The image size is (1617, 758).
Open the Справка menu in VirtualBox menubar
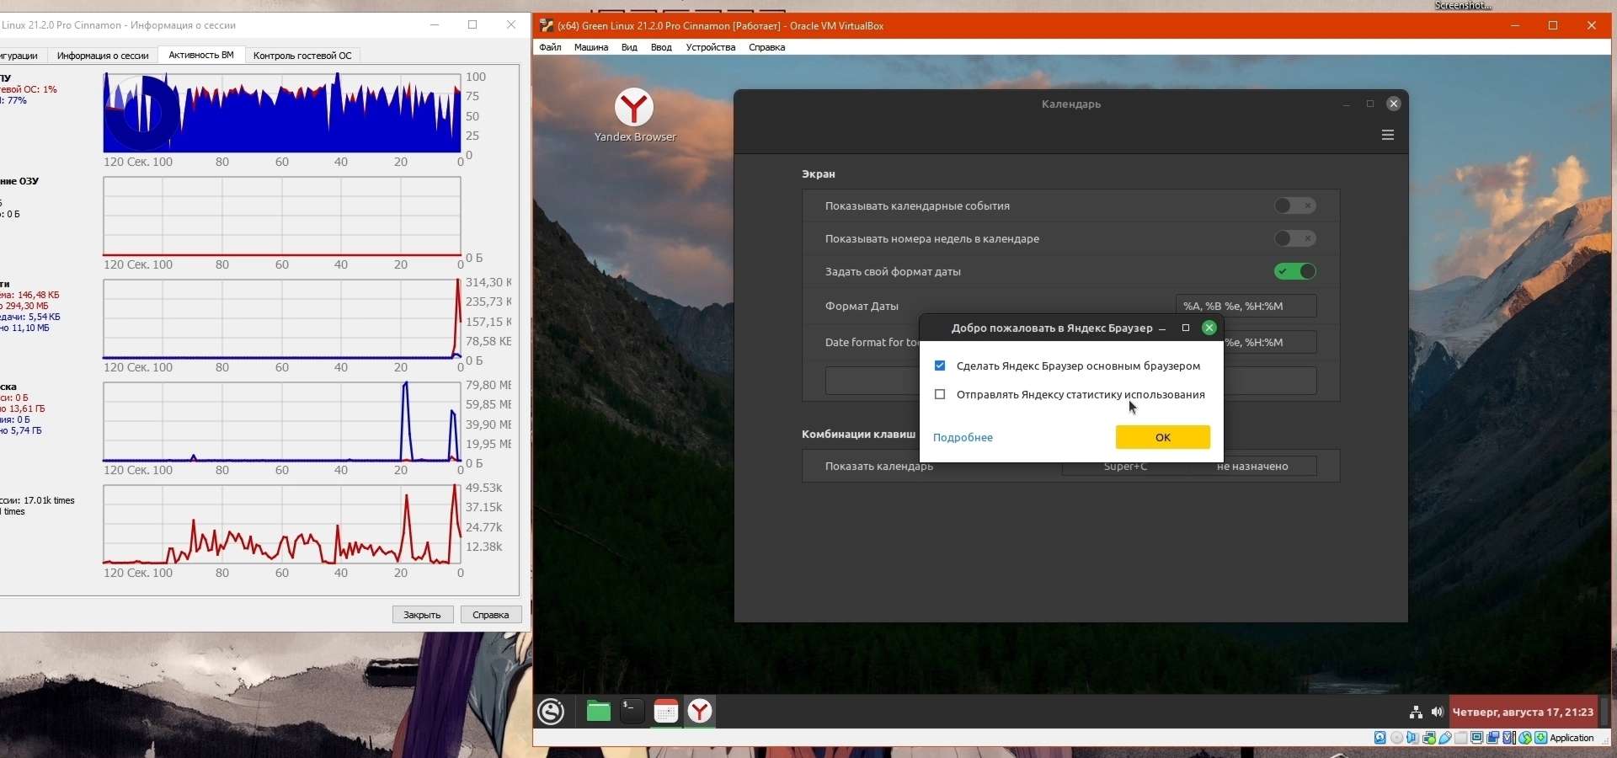[x=766, y=47]
